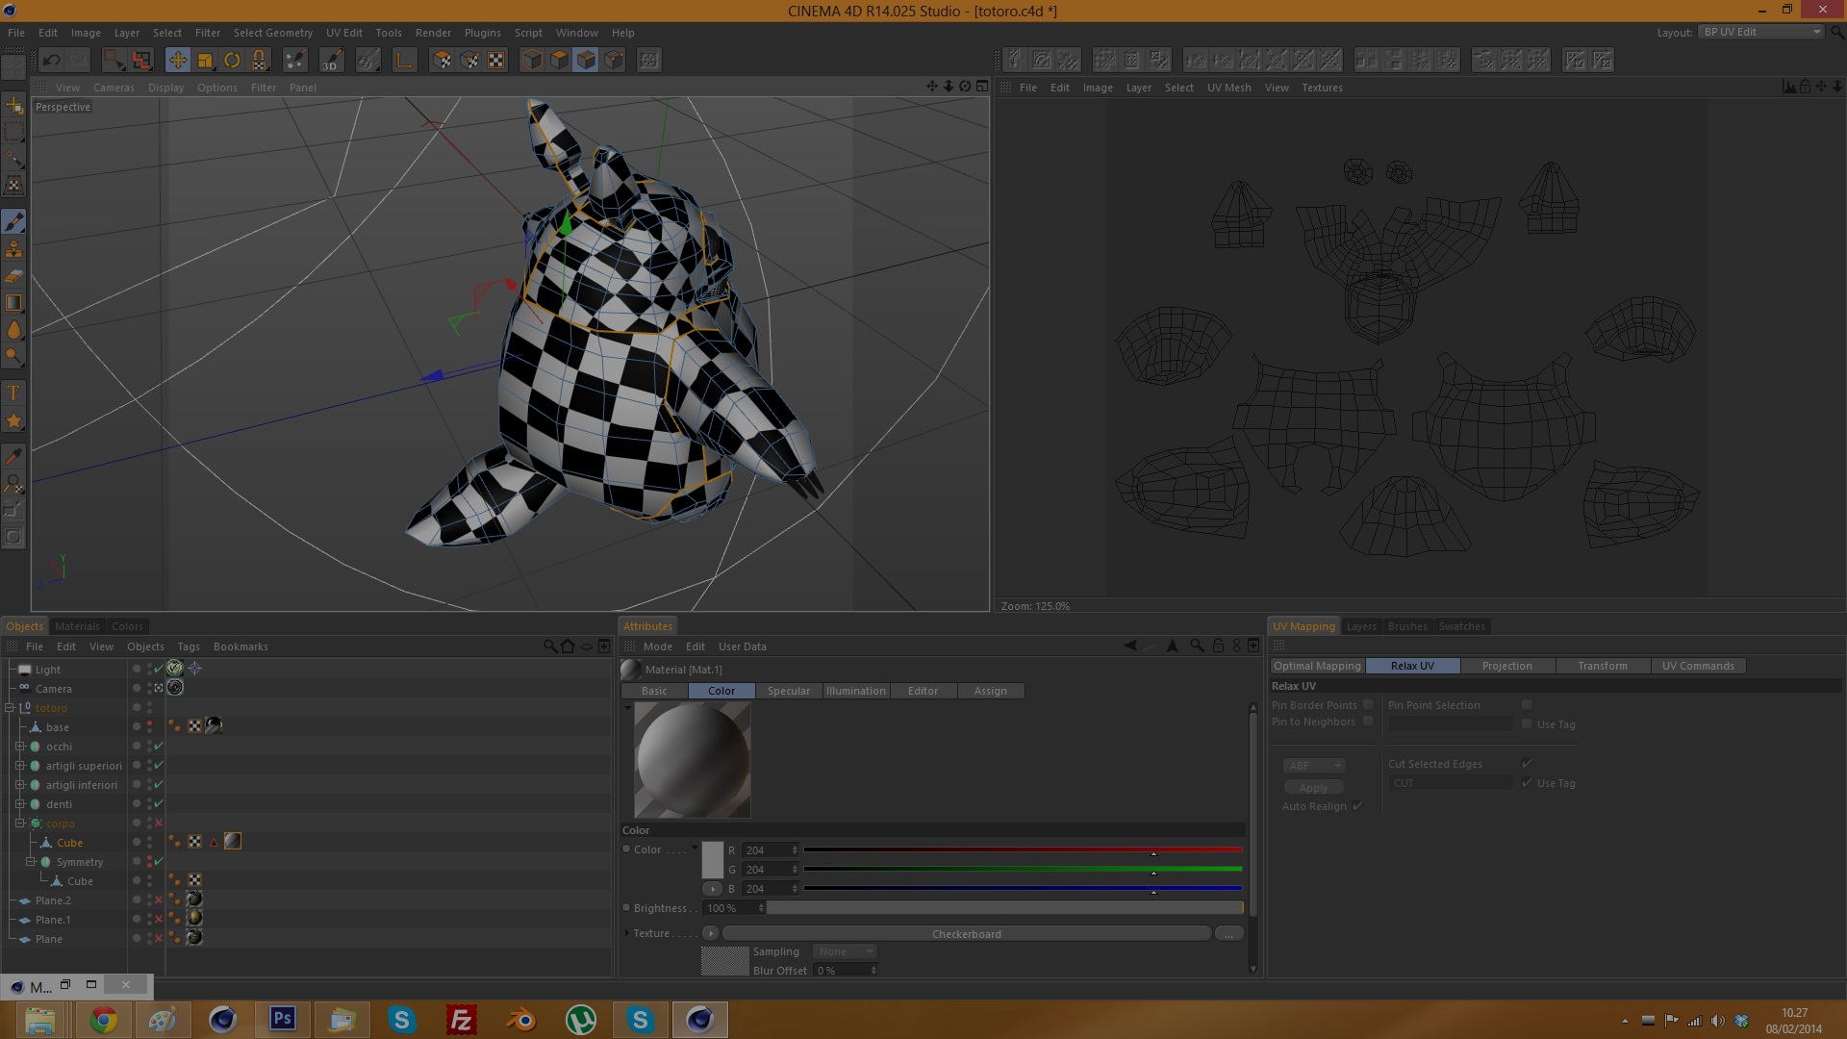1847x1039 pixels.
Task: Toggle Auto Realign checkbox
Action: [x=1357, y=806]
